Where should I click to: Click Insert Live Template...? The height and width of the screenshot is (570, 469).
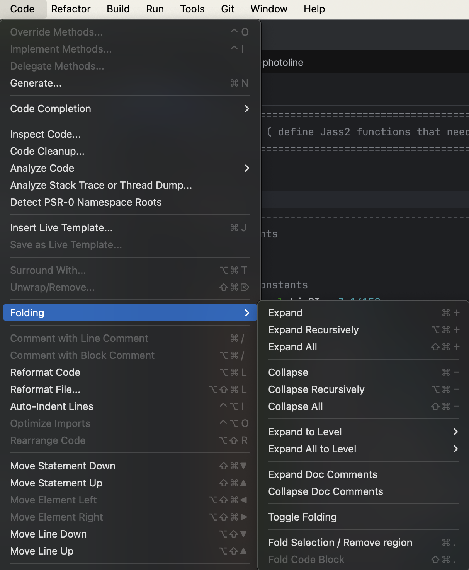[61, 228]
